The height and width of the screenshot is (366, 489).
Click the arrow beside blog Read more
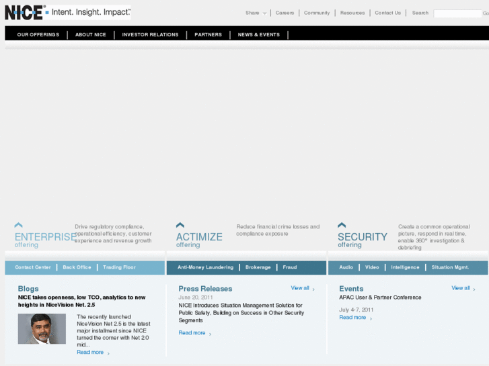pyautogui.click(x=108, y=353)
